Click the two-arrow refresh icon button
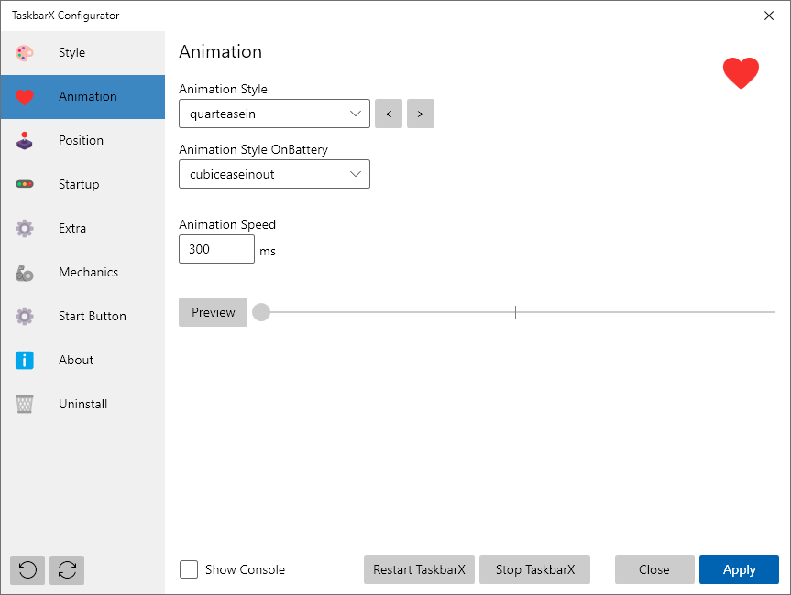Viewport: 791px width, 595px height. point(67,570)
